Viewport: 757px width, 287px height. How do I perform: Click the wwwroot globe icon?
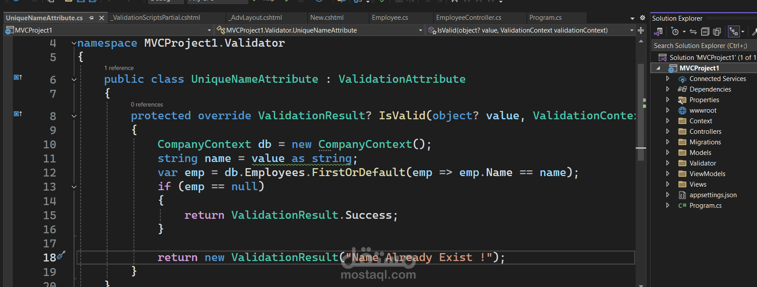(x=682, y=110)
